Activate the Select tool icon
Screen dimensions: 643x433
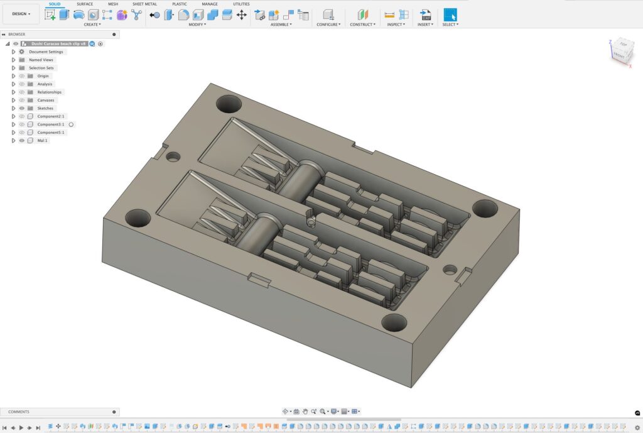450,15
